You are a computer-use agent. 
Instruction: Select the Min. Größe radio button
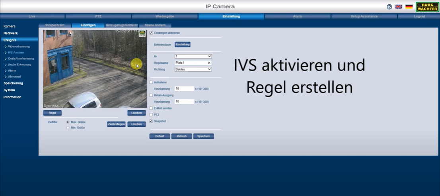pyautogui.click(x=68, y=127)
